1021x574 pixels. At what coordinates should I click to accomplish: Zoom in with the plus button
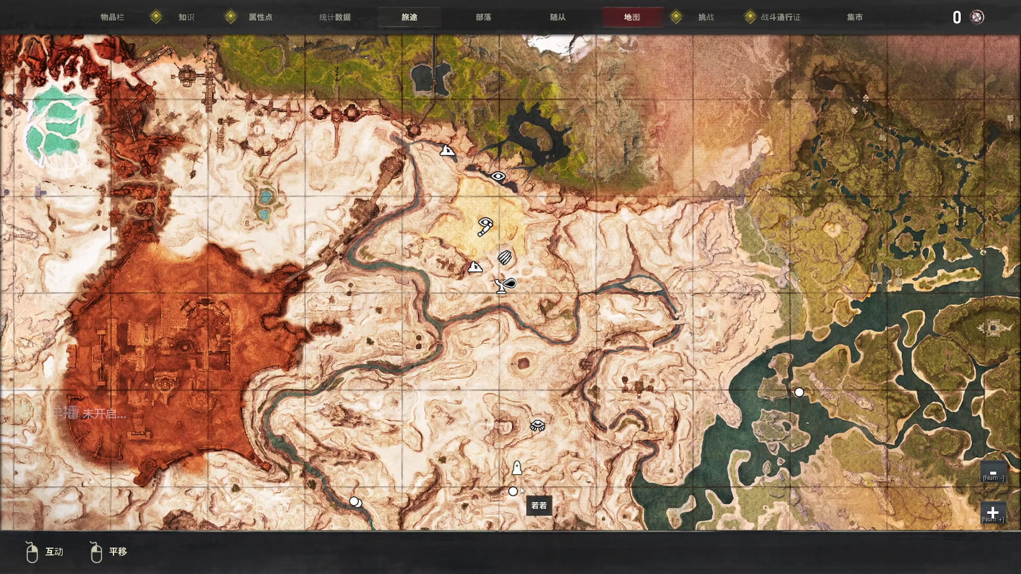pos(992,512)
